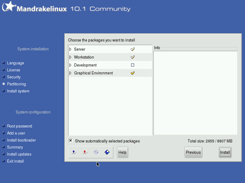Click the save package selection down-arrow icon
245x183 pixels.
(85, 152)
